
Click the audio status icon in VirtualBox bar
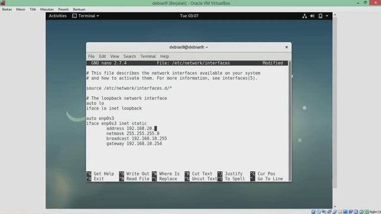(x=324, y=212)
